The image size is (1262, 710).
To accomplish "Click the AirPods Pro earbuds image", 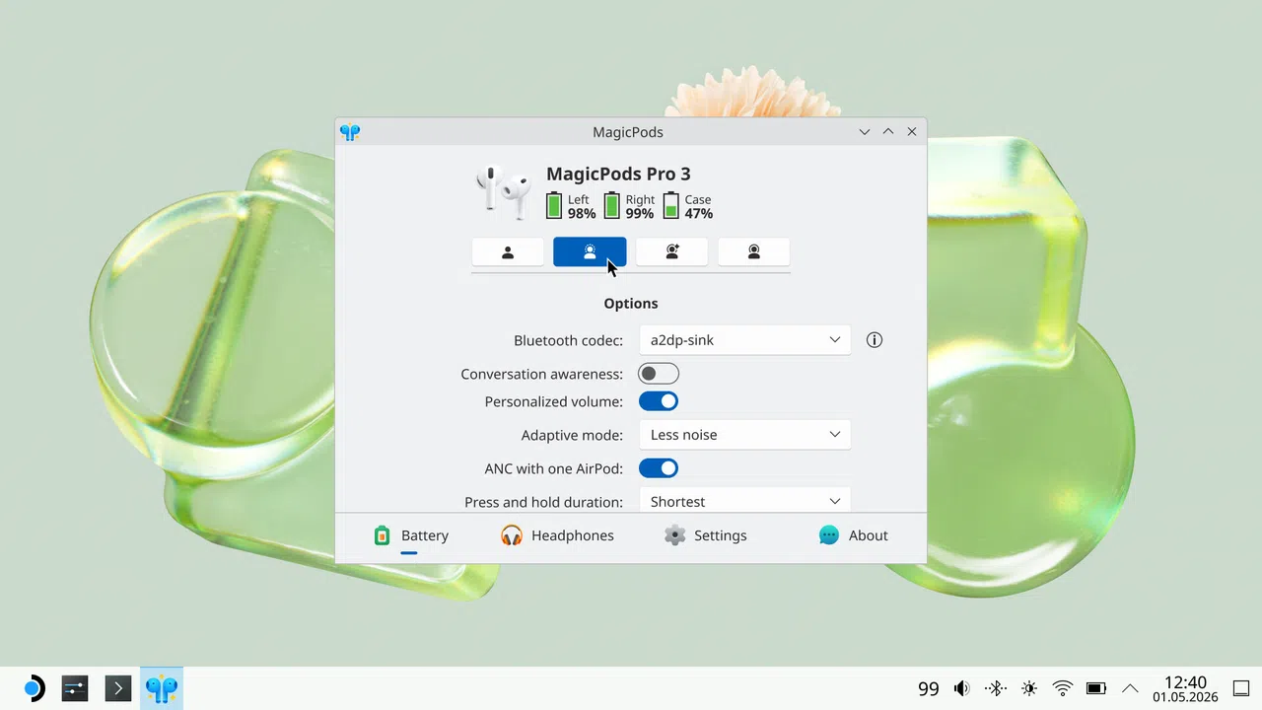I will [504, 191].
